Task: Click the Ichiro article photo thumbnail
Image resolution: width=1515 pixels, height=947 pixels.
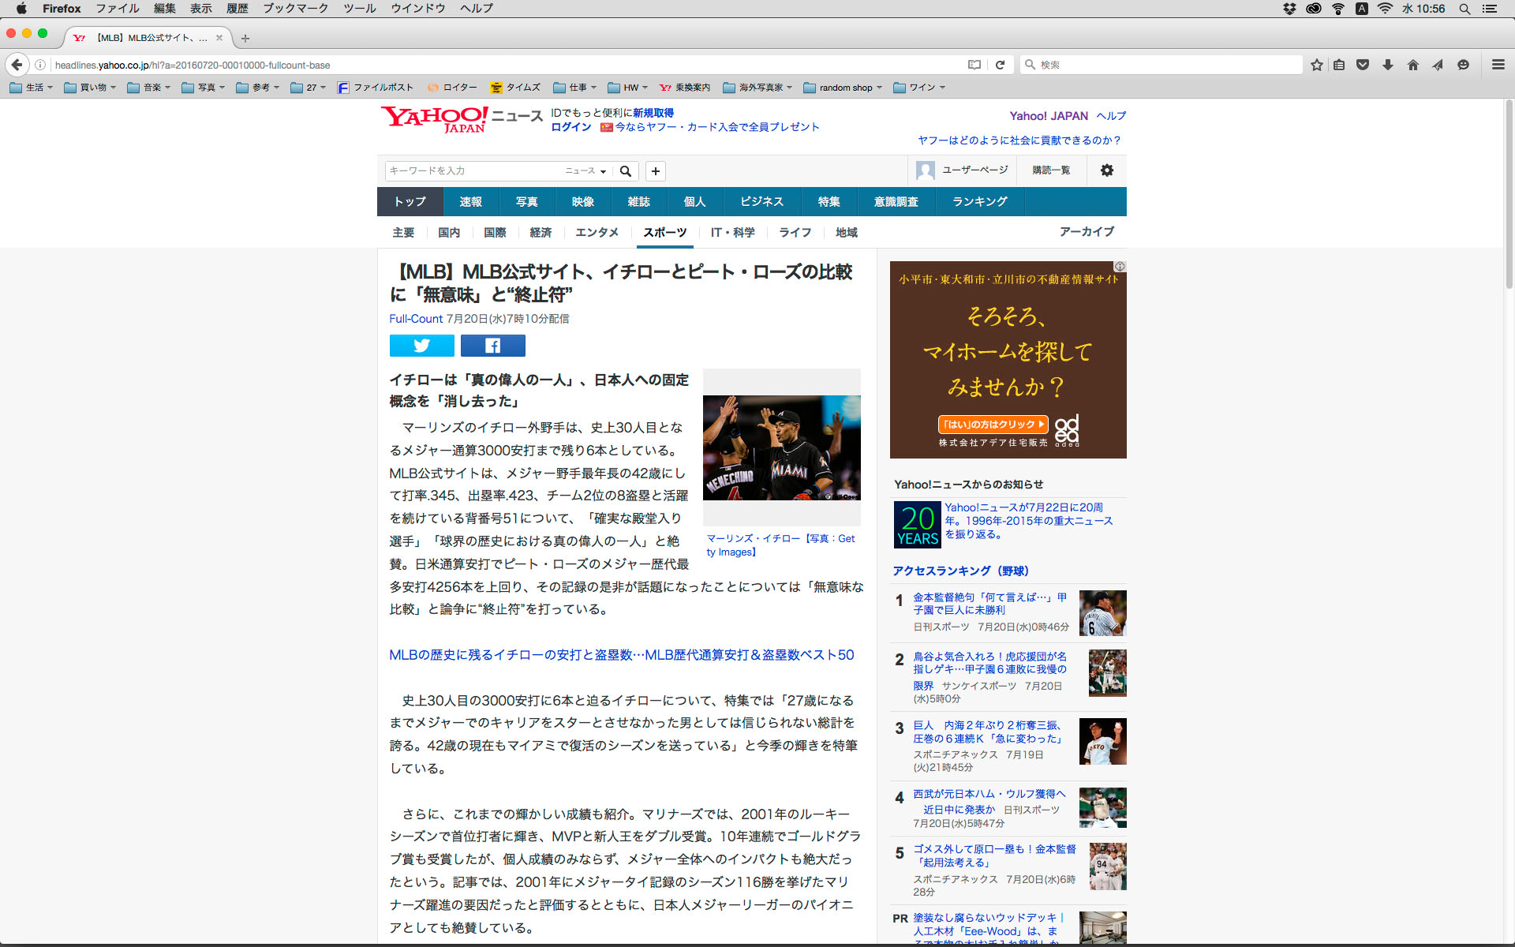Action: (x=781, y=447)
